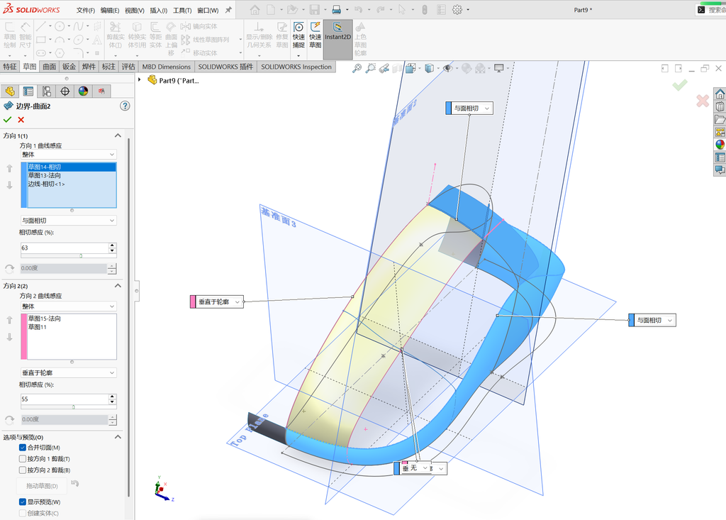Click the Print icon in title toolbar
The height and width of the screenshot is (520, 726).
337,9
